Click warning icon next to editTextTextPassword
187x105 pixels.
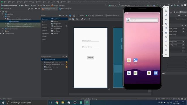coord(66,64)
